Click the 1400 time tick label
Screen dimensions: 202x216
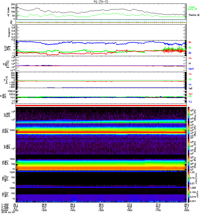(x=72, y=210)
